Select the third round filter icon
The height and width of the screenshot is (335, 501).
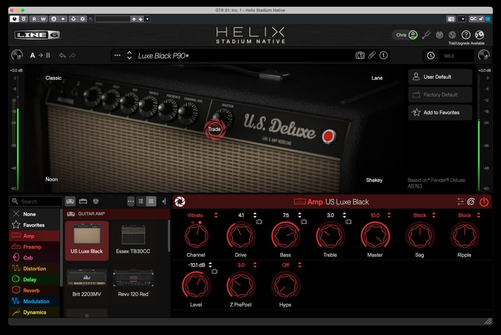(95, 201)
